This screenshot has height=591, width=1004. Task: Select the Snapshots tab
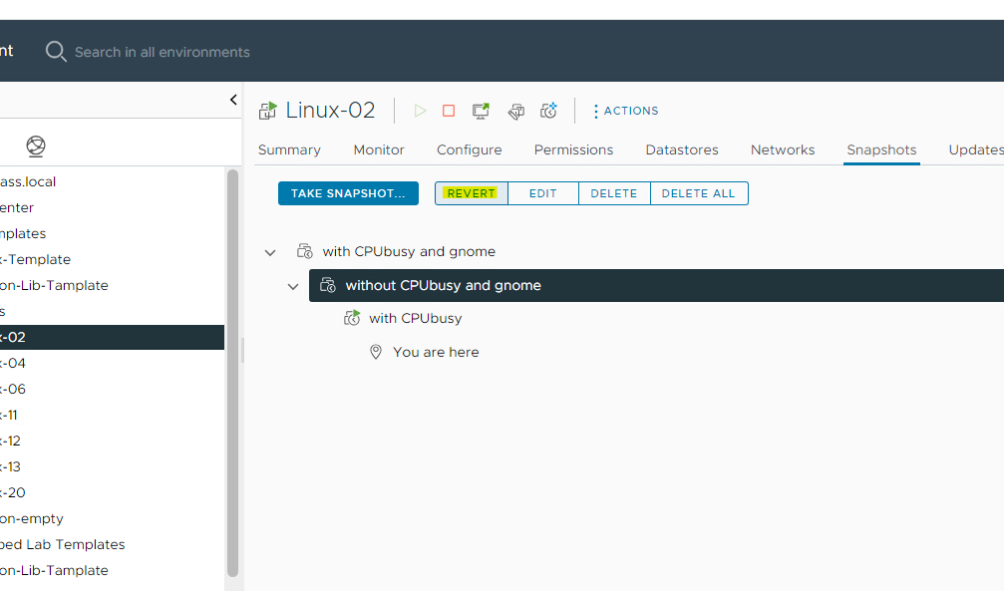881,149
